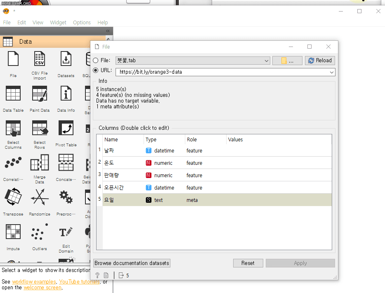The height and width of the screenshot is (293, 385).
Task: Click Browse documentation datasets
Action: coord(131,263)
